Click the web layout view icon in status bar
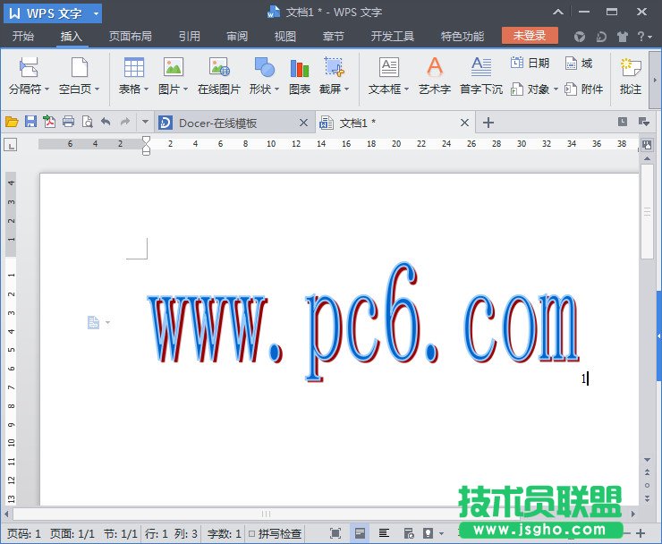The image size is (662, 544). 409,533
